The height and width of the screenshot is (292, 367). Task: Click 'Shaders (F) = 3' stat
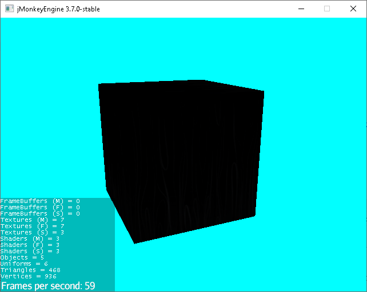click(x=30, y=245)
